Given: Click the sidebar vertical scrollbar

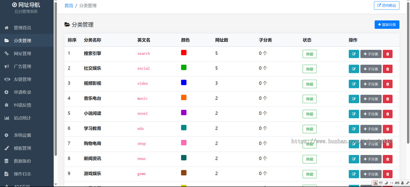Looking at the screenshot, I should pyautogui.click(x=56, y=79).
